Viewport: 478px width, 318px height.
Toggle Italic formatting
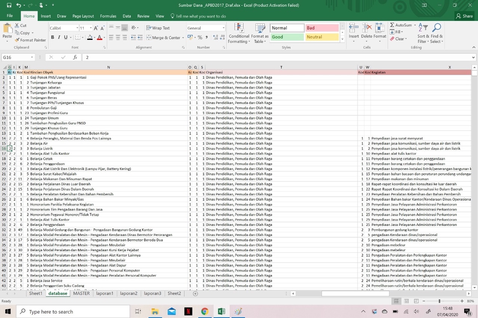(59, 37)
